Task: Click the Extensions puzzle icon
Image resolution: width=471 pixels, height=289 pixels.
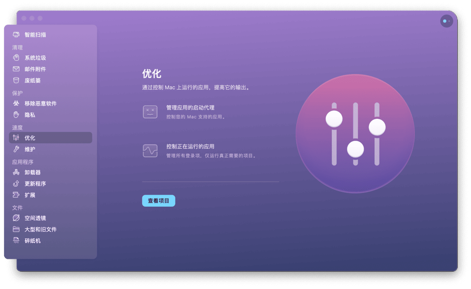Action: tap(16, 195)
